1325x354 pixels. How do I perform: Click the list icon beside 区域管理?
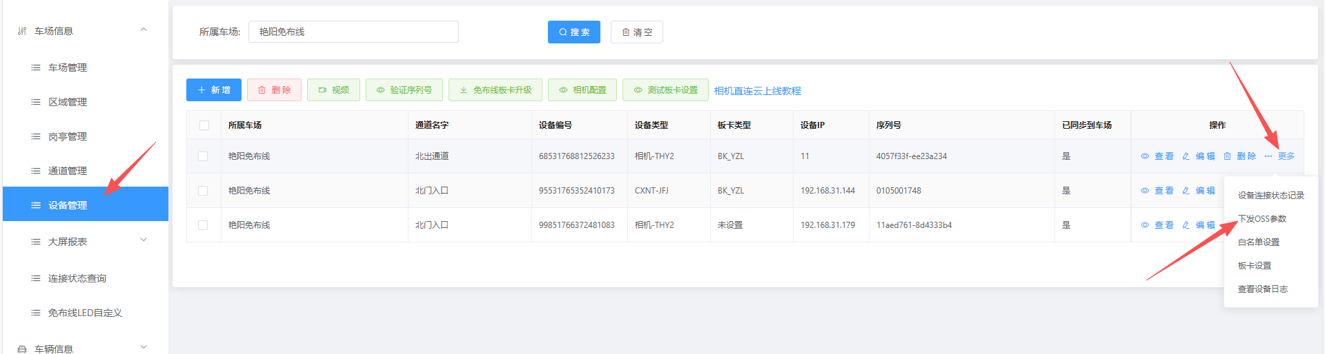click(x=36, y=102)
